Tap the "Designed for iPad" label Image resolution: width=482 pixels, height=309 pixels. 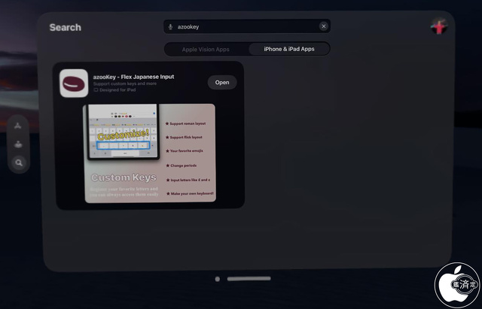[x=118, y=91]
